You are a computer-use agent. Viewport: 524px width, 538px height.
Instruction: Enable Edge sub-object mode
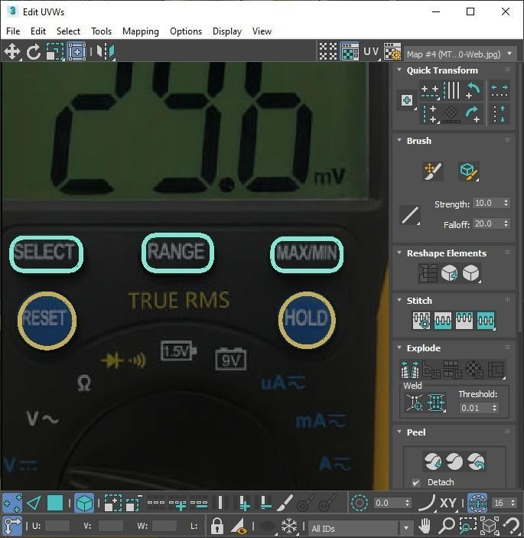[34, 504]
